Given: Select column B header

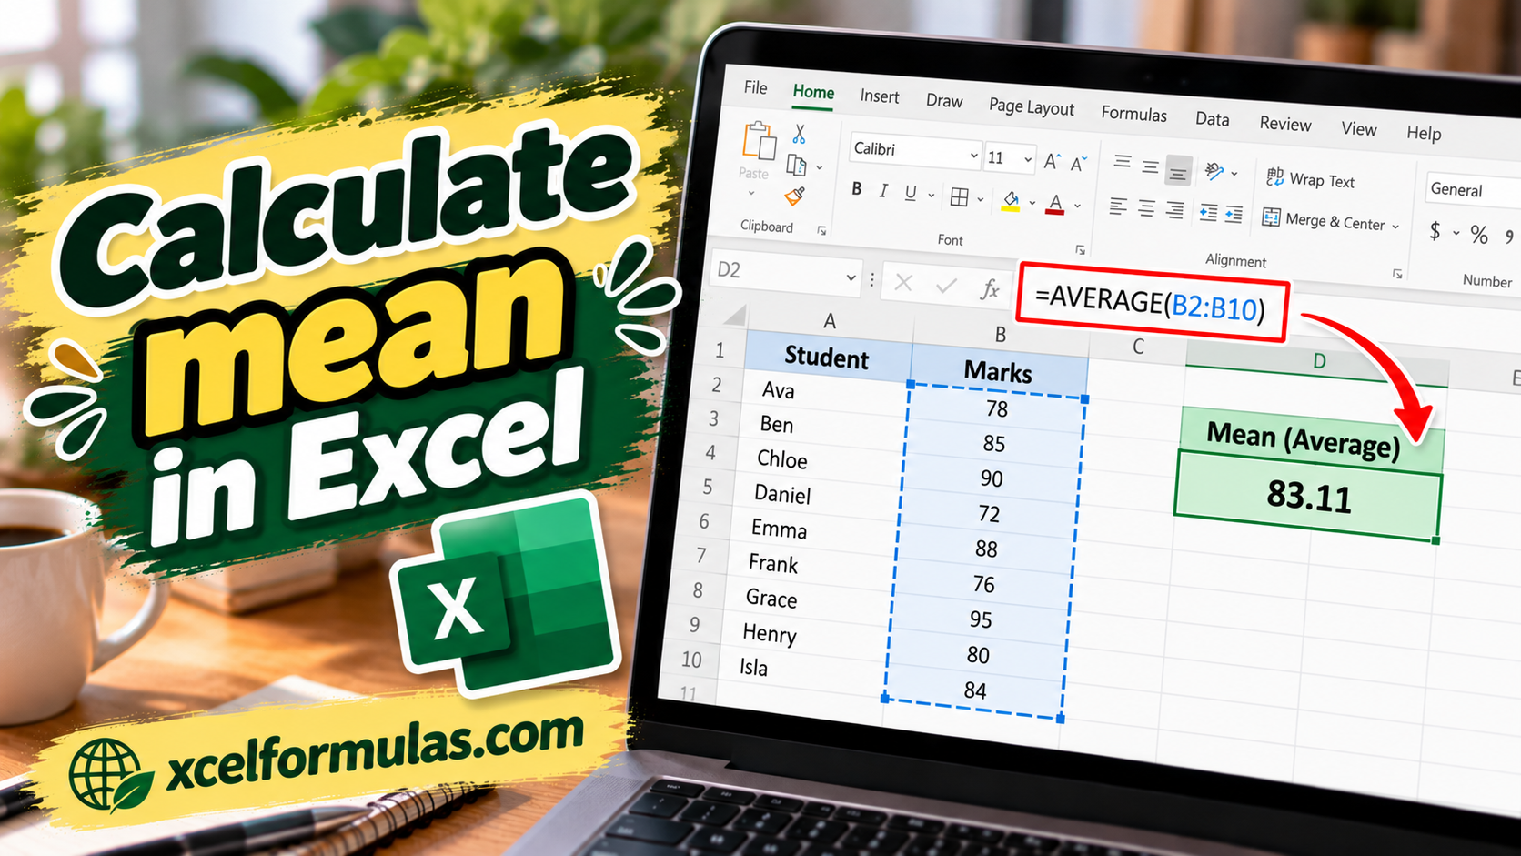Looking at the screenshot, I should [1000, 335].
